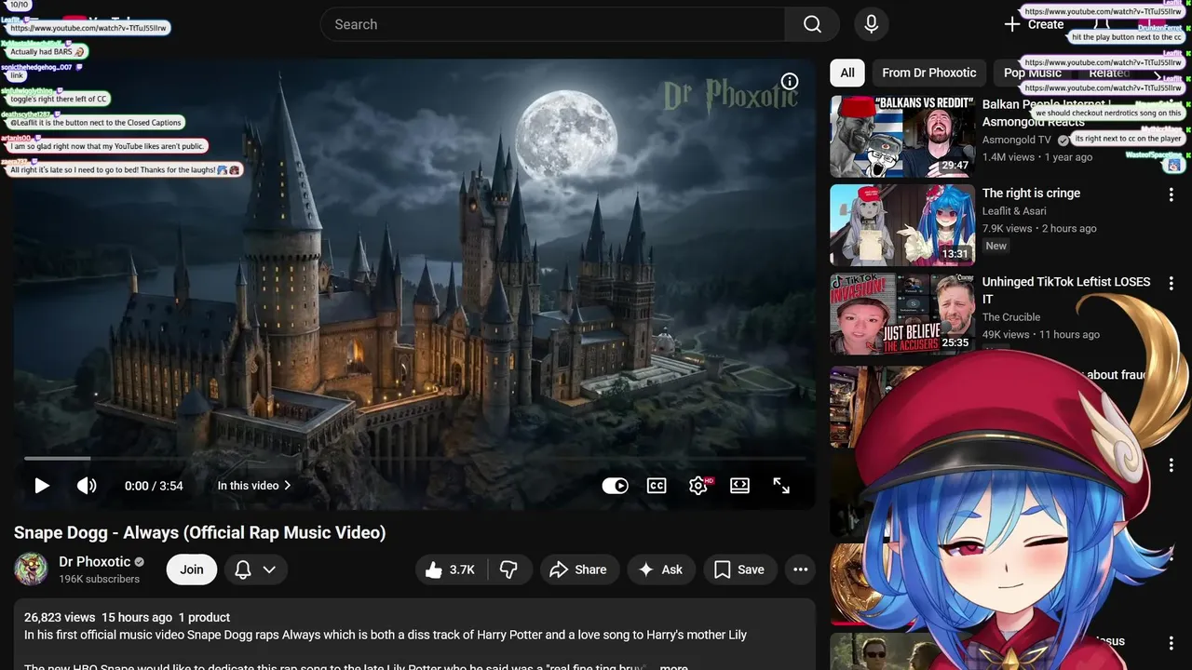The height and width of the screenshot is (670, 1192).
Task: Click '196K subscribers' text
Action: (x=99, y=579)
